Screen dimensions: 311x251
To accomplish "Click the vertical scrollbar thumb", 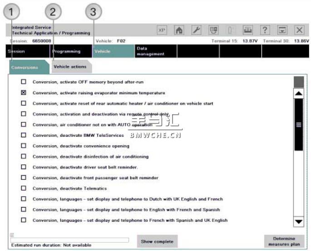I will tap(298, 125).
